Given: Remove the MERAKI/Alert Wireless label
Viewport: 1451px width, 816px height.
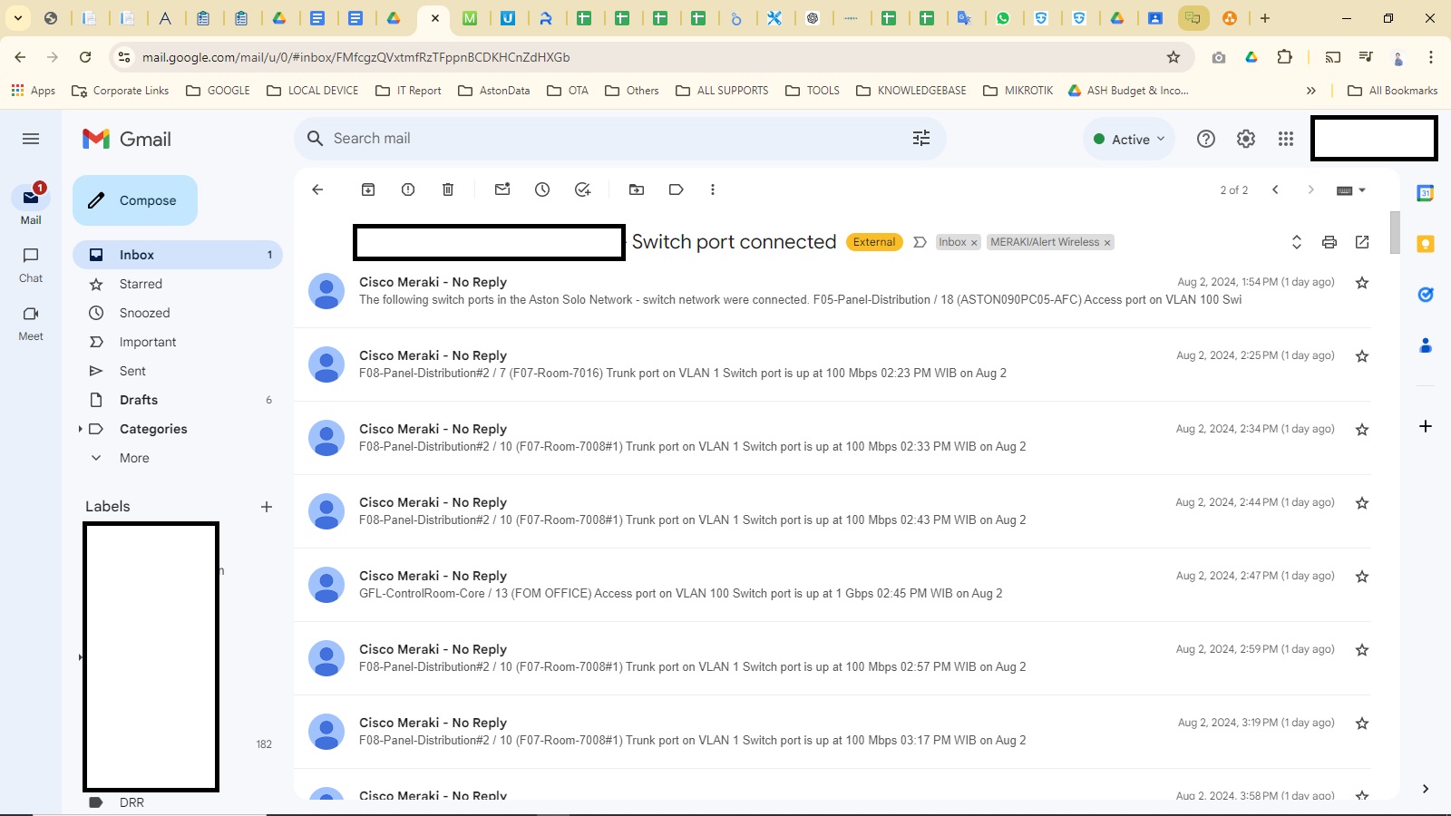Looking at the screenshot, I should (x=1107, y=242).
